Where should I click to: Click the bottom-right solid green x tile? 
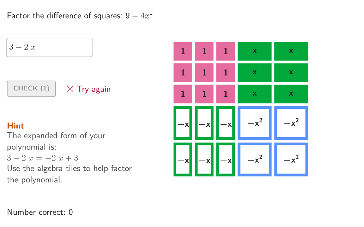coord(291,94)
